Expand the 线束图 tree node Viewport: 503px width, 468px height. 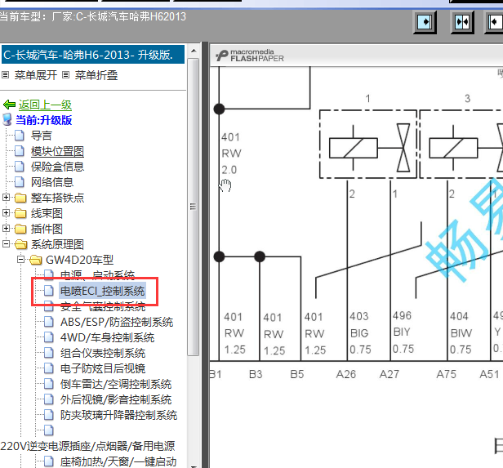click(x=6, y=212)
